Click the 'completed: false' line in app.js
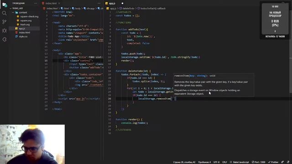 (x=138, y=43)
